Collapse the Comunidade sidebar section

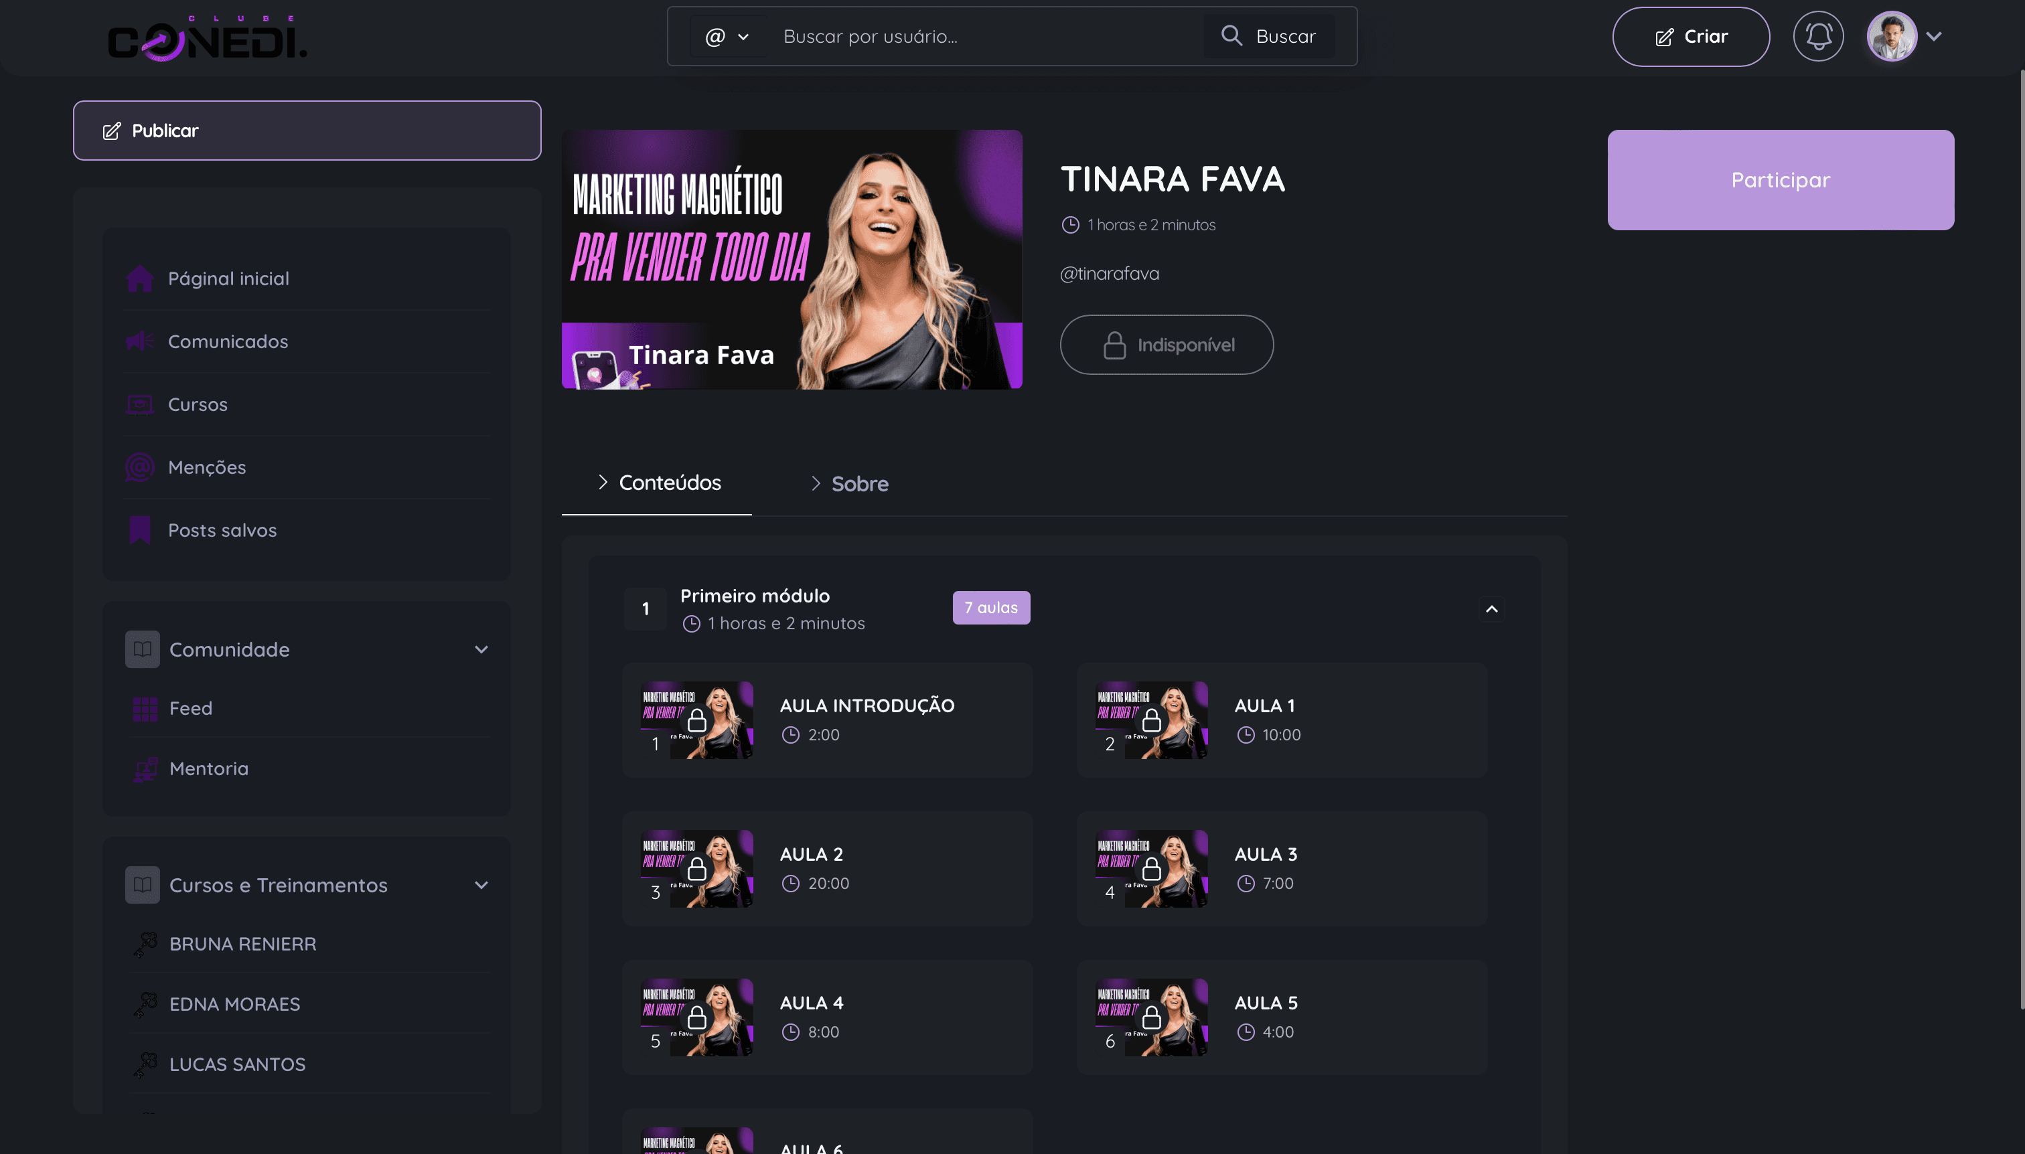pos(481,650)
